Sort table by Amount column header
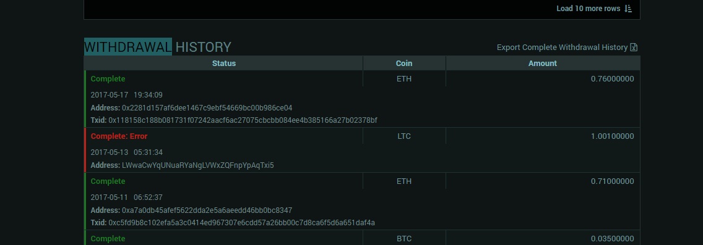This screenshot has height=245, width=703. tap(543, 64)
